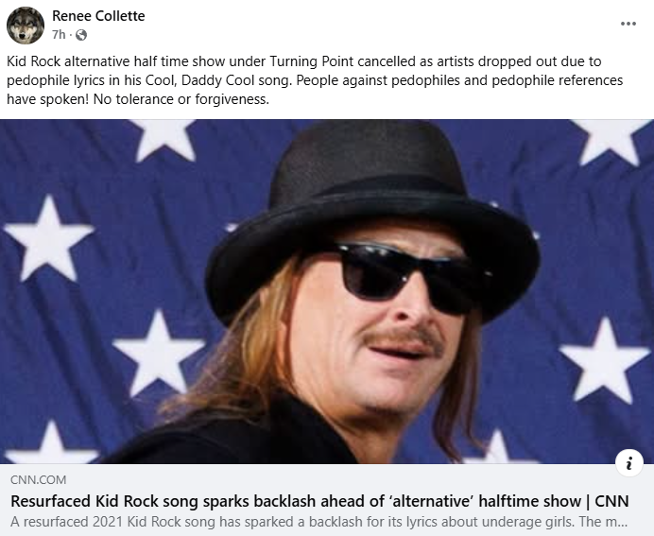This screenshot has height=536, width=654.
Task: Open the three-dot post options menu
Action: coord(628,24)
